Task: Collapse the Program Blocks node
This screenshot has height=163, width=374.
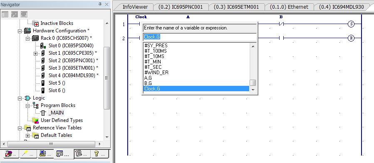Action: point(28,106)
